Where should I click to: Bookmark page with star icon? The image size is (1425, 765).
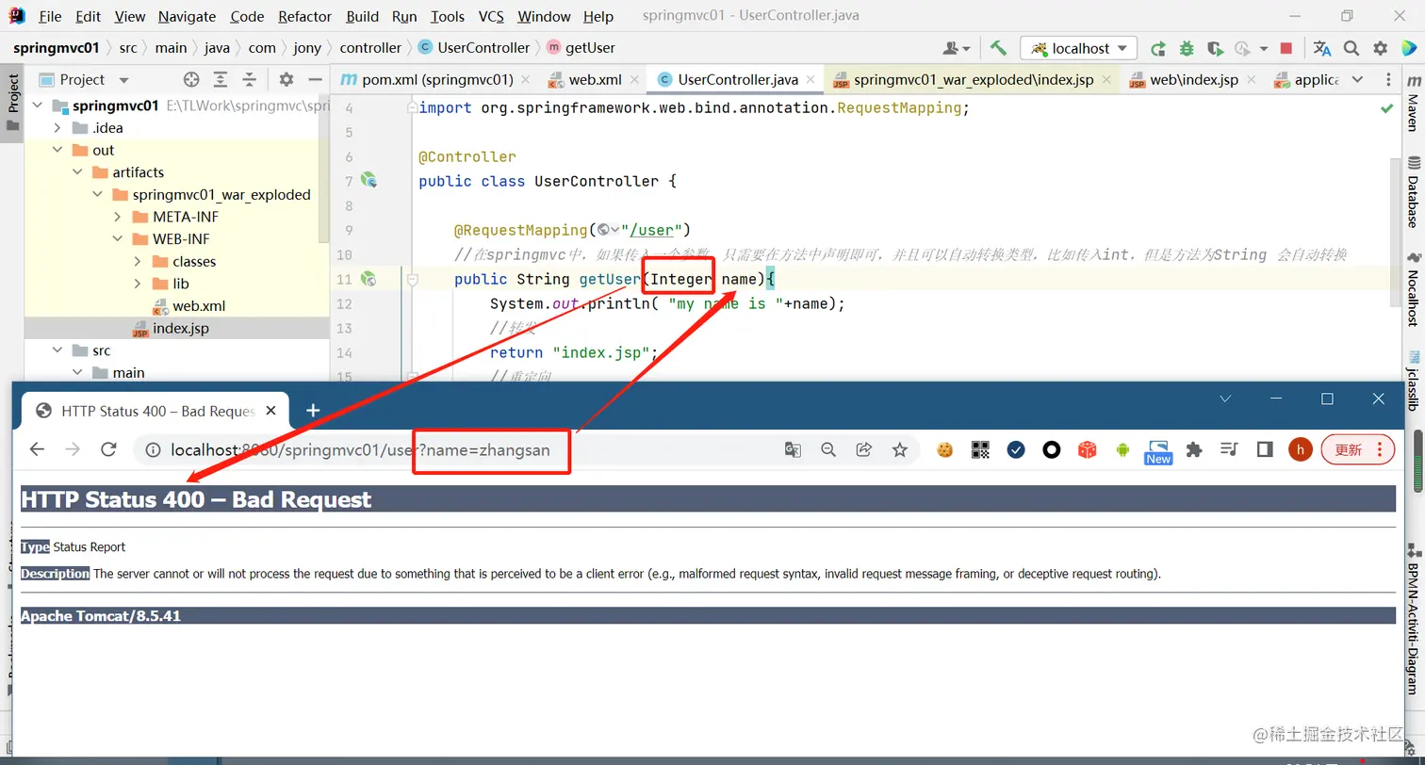[899, 449]
